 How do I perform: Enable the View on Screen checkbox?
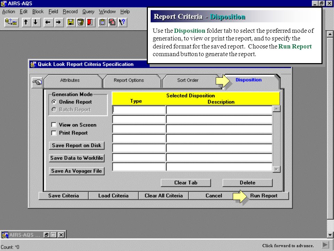[x=54, y=125]
